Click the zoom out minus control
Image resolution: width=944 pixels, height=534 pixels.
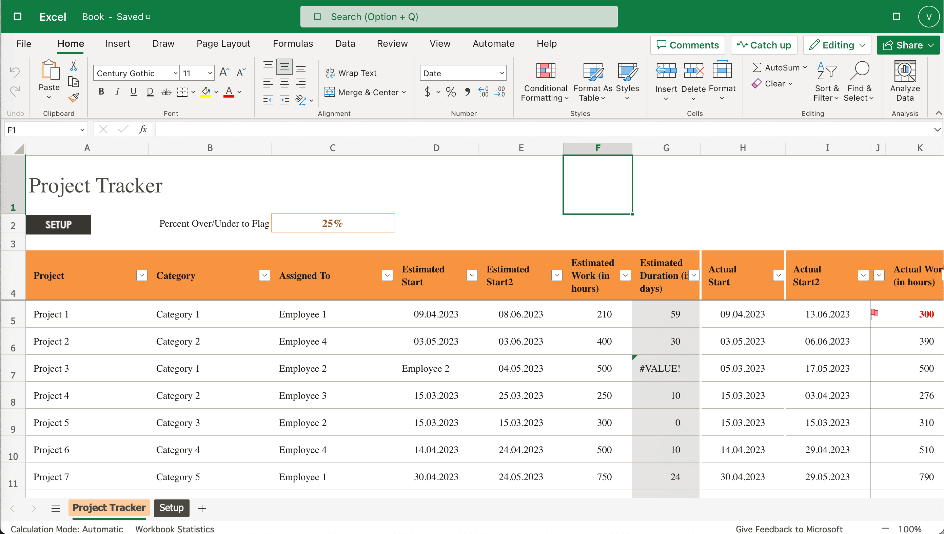[885, 529]
